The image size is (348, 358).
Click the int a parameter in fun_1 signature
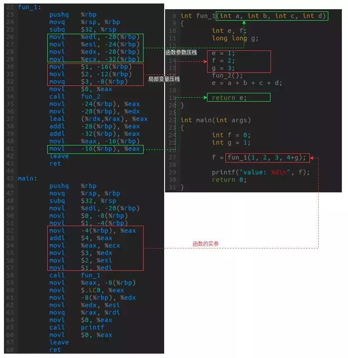(229, 16)
